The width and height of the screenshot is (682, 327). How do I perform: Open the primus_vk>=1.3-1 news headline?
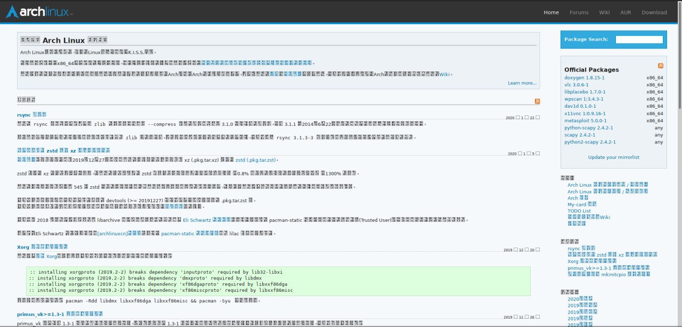(x=60, y=314)
